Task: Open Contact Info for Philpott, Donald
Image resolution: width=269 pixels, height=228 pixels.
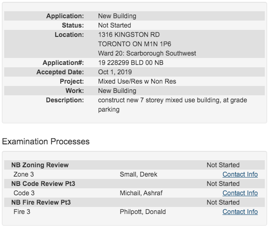Action: click(240, 212)
